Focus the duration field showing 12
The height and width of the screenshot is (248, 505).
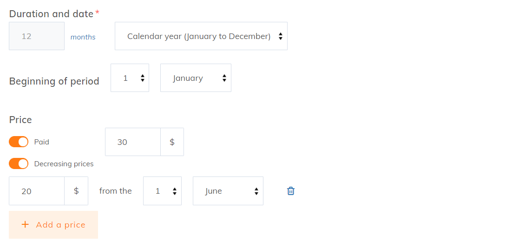point(37,36)
